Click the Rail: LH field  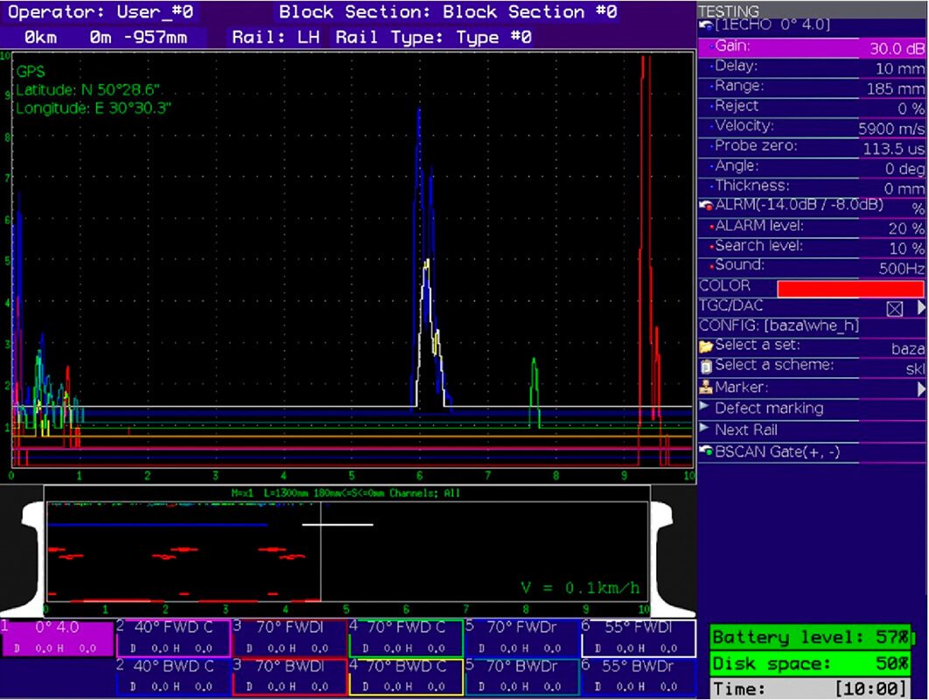pyautogui.click(x=276, y=38)
